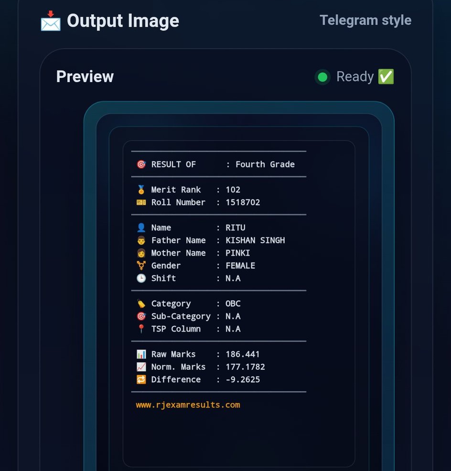Image resolution: width=451 pixels, height=471 pixels.
Task: Click the Difference label
Action: click(176, 379)
